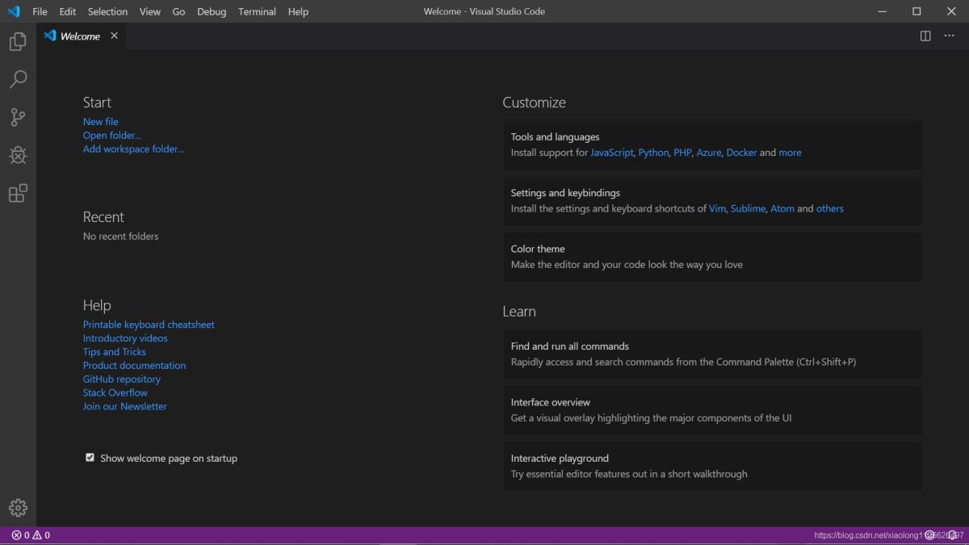Create a New file from Start section
This screenshot has width=969, height=545.
point(100,121)
